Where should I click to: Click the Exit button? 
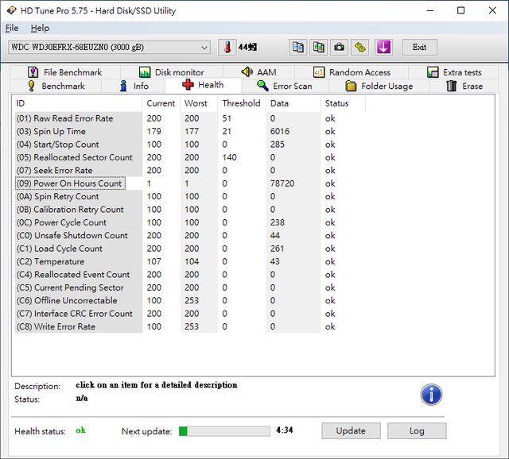[419, 47]
